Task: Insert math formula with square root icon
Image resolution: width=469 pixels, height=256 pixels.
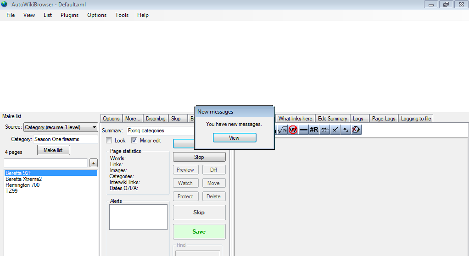Action: pos(282,130)
